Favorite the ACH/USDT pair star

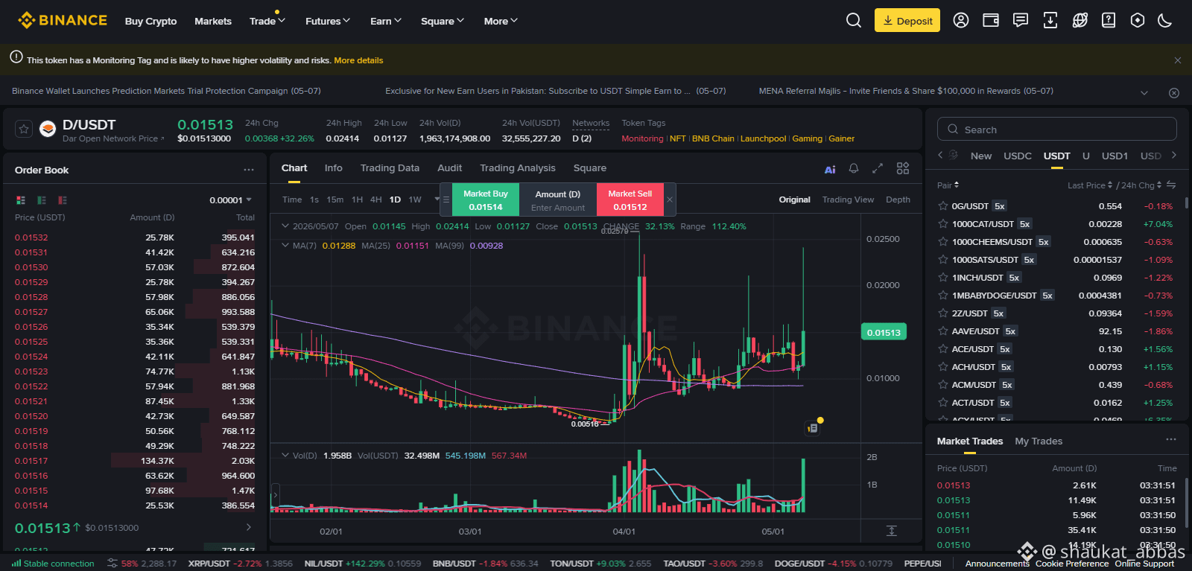coord(943,367)
